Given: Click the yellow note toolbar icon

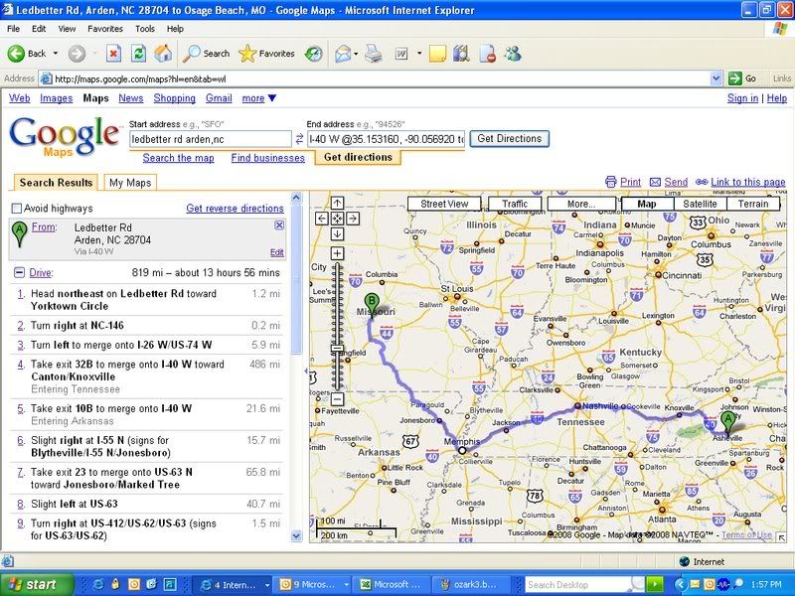Looking at the screenshot, I should pos(437,54).
